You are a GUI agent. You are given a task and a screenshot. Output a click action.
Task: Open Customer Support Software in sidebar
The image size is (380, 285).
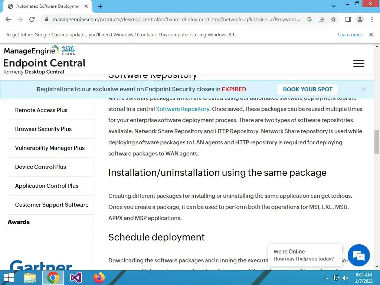tap(52, 204)
